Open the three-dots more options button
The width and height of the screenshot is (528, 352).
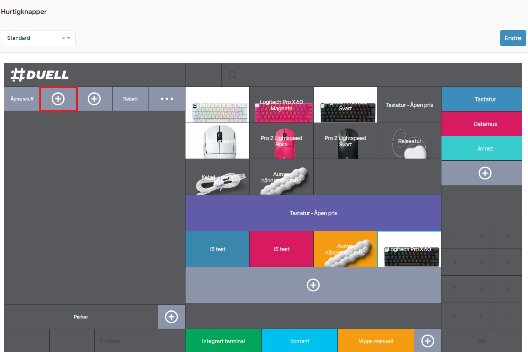(167, 99)
